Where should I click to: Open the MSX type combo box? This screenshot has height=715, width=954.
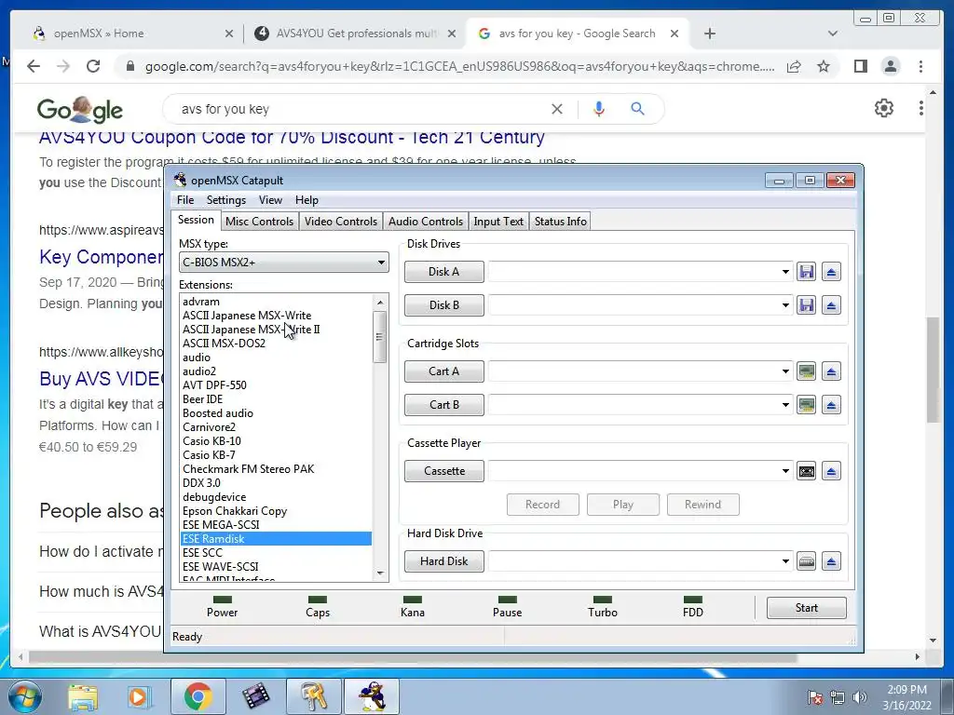(x=283, y=263)
